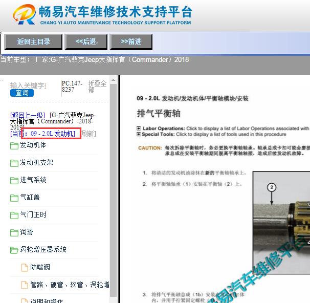Expand the Labor Operations plus box
Viewport: 310px width, 303px height.
point(139,128)
